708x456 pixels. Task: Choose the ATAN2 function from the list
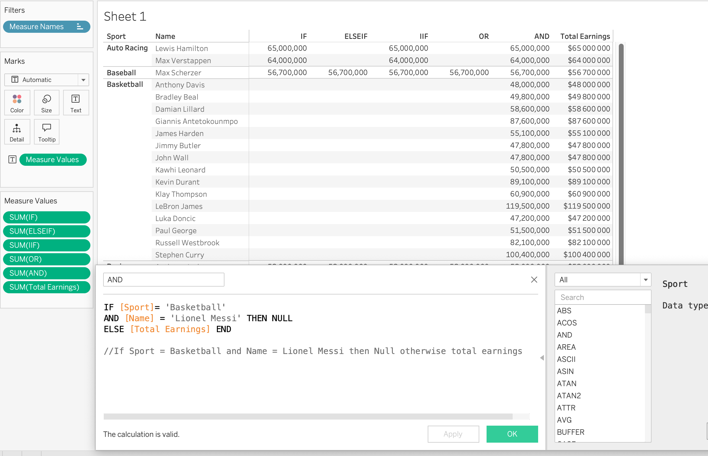point(569,396)
